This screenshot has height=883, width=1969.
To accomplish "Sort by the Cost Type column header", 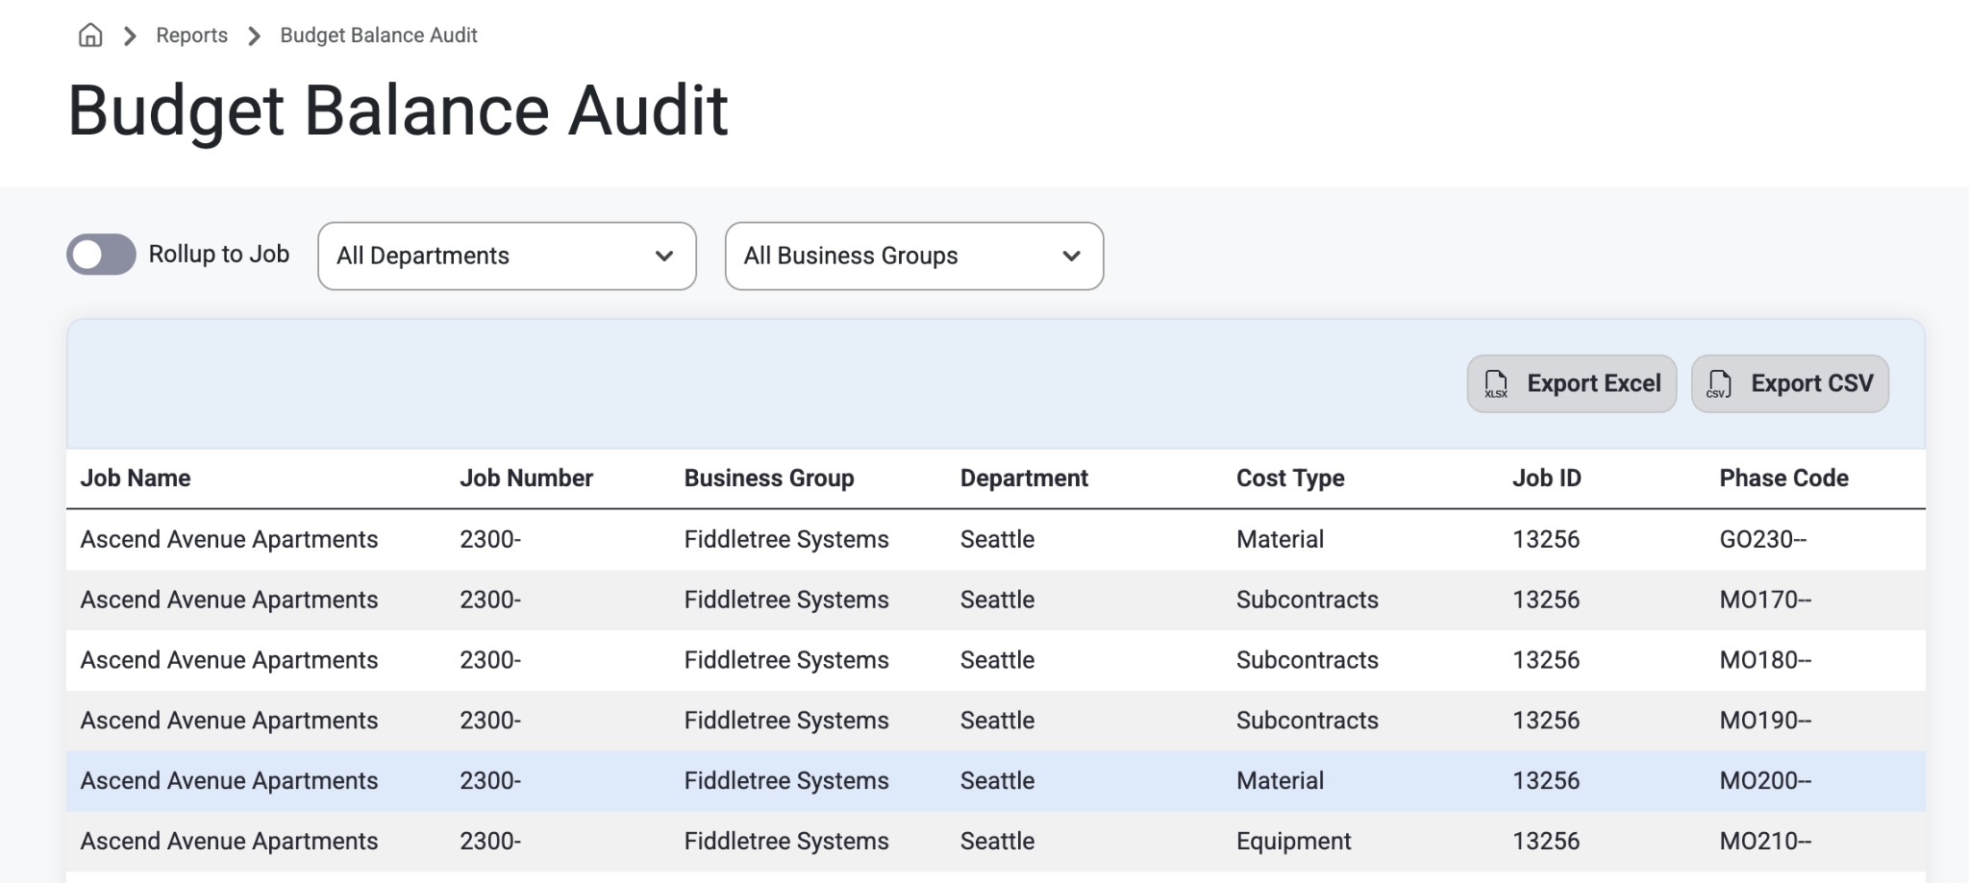I will [x=1290, y=478].
